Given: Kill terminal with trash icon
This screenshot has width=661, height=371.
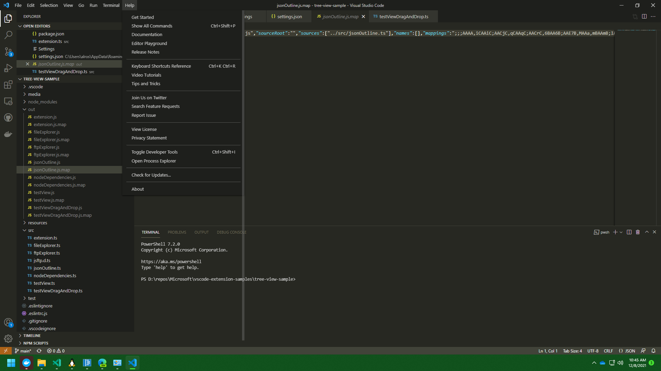Looking at the screenshot, I should point(638,232).
